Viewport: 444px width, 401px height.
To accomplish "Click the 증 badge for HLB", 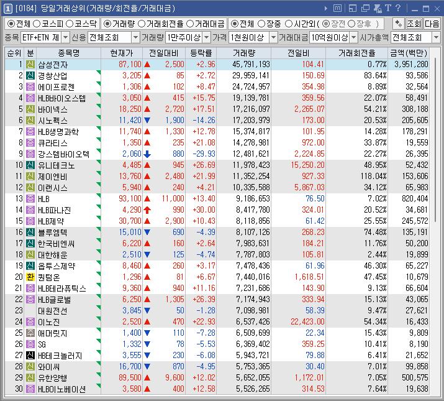I will click(30, 198).
